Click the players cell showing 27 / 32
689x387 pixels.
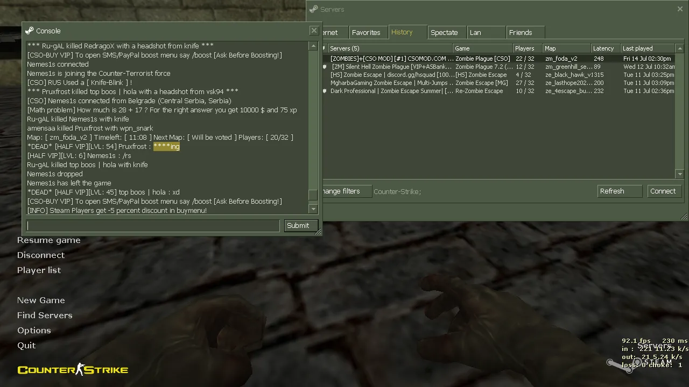525,83
